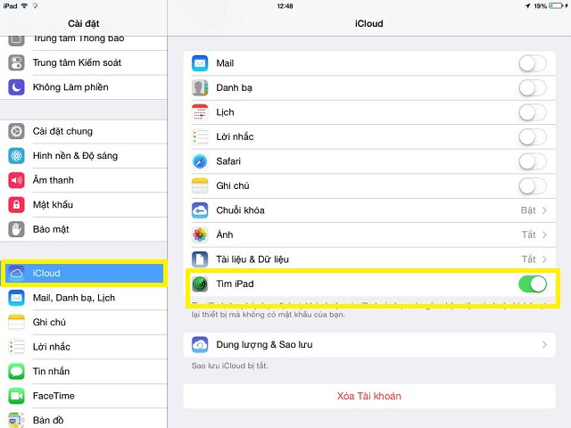Open Dung lượng & Sao lưu chevron
Viewport: 571px width, 428px height.
[x=544, y=345]
